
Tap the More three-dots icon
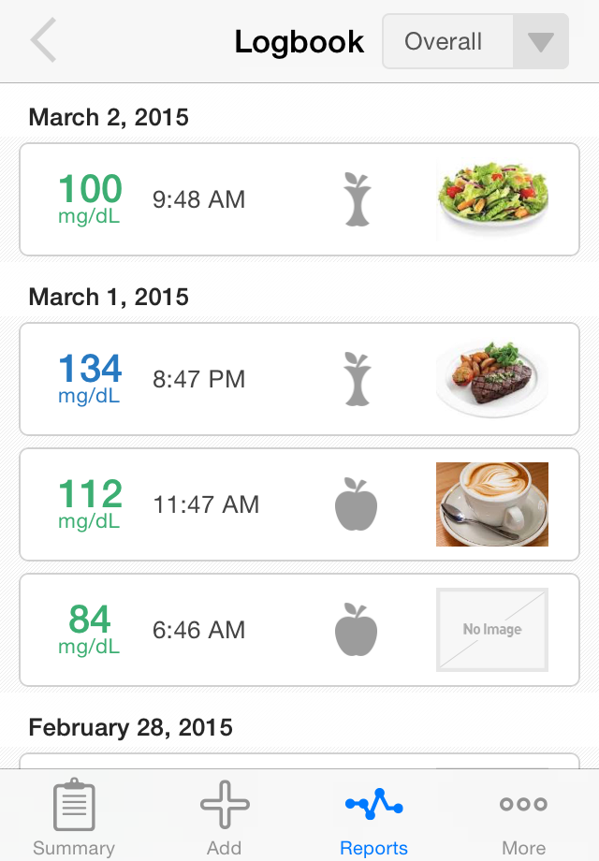tap(523, 805)
